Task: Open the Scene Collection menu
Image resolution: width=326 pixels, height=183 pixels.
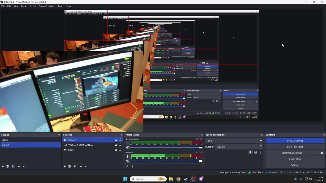Action: 47,6
